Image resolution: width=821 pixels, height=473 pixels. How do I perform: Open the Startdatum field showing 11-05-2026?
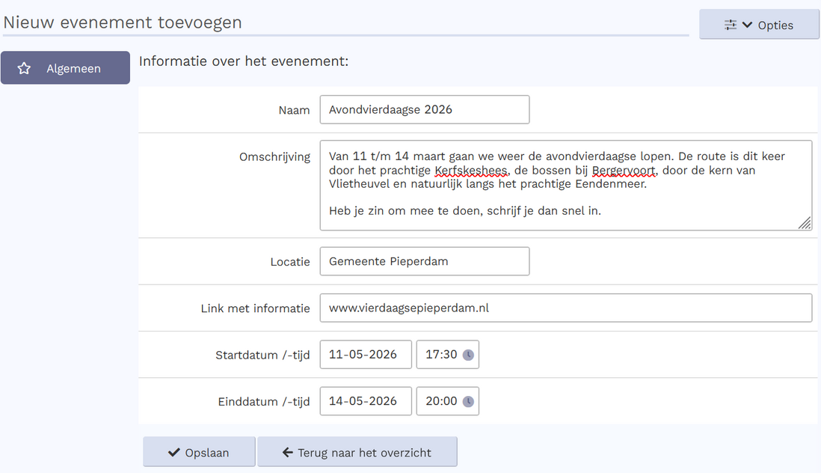click(x=365, y=354)
